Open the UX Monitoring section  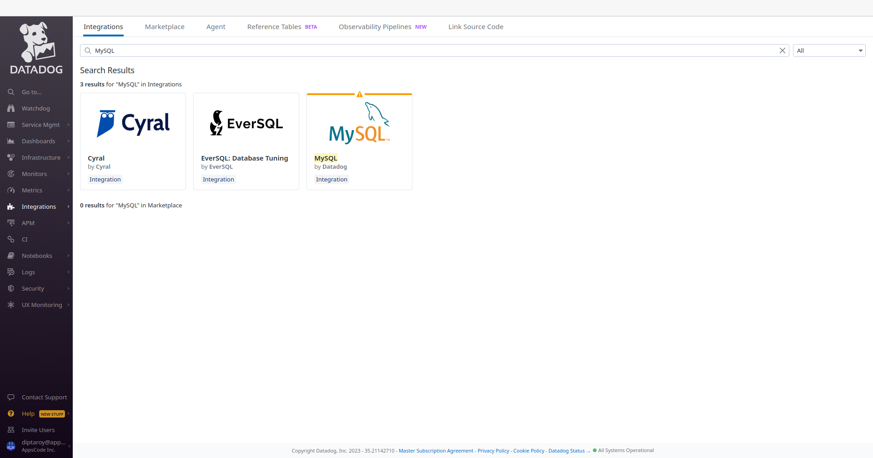[42, 305]
